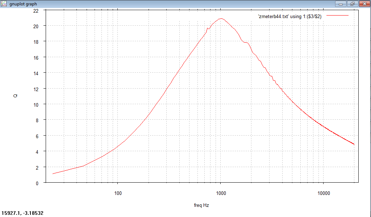Minimize the gnuplot graph window
371x217 pixels.
[x=341, y=4]
